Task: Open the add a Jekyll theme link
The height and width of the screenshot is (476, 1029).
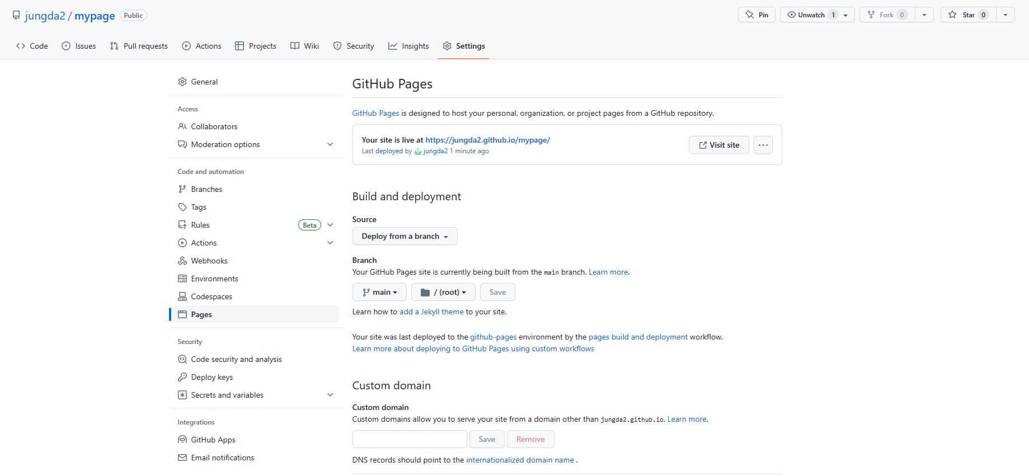Action: 431,312
